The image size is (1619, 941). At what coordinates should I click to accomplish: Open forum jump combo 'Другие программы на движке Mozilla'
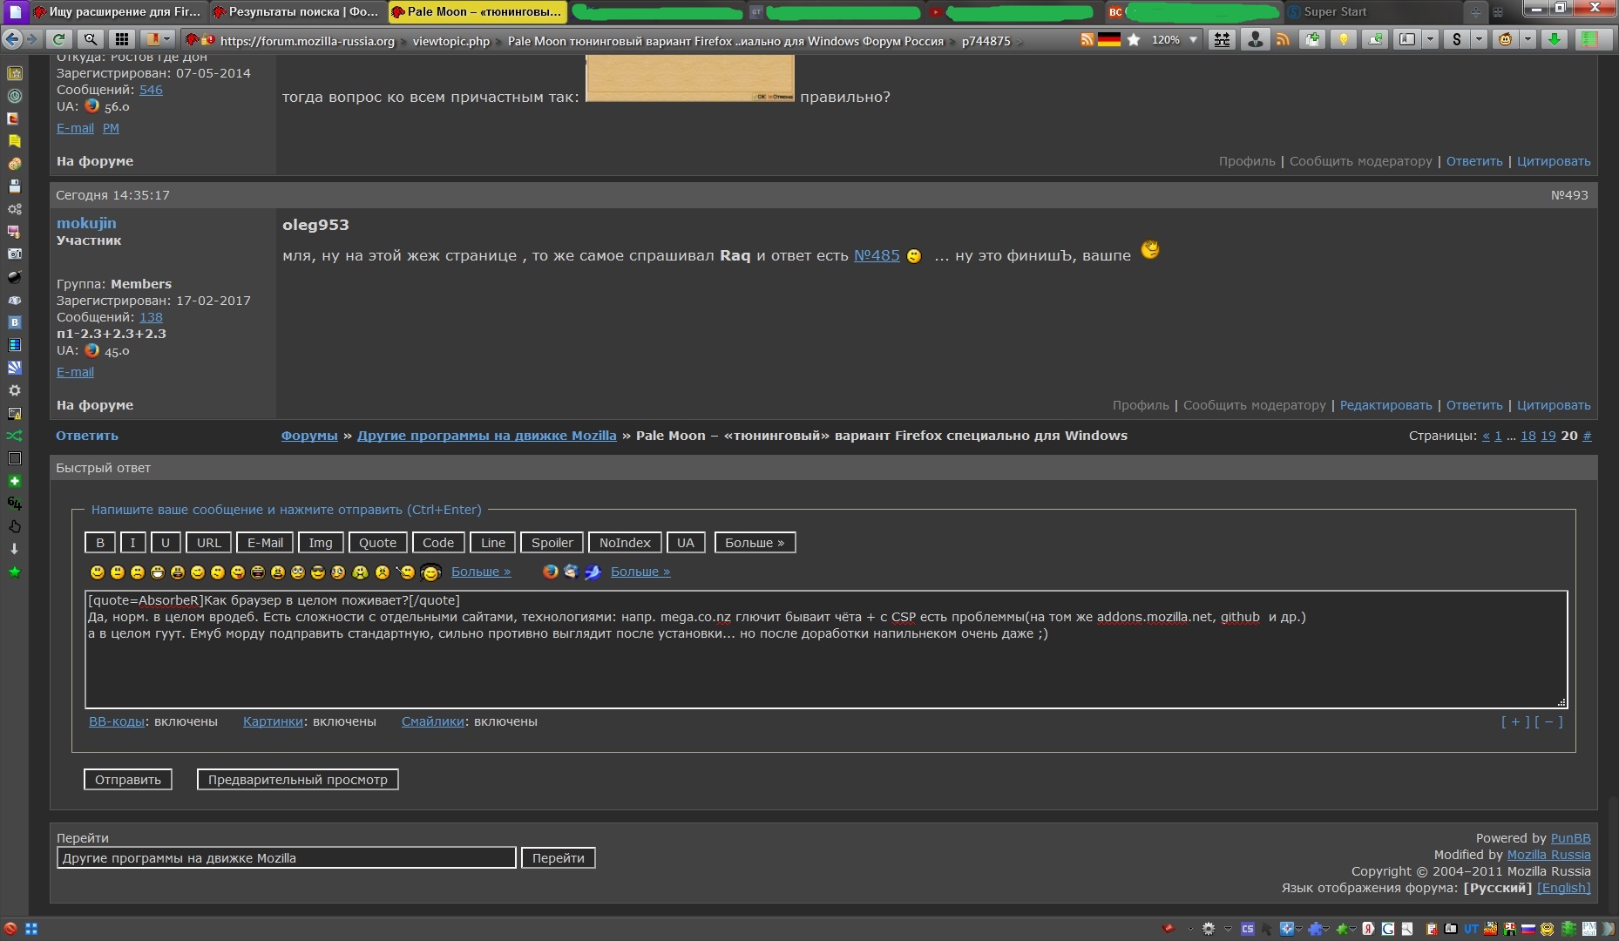pos(287,858)
